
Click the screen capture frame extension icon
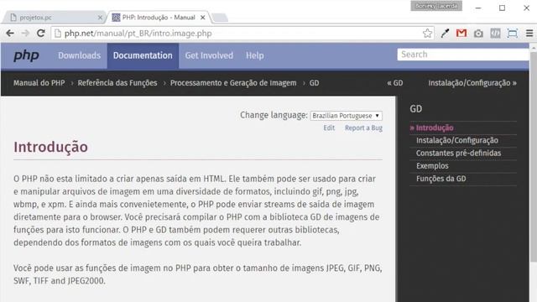(513, 34)
